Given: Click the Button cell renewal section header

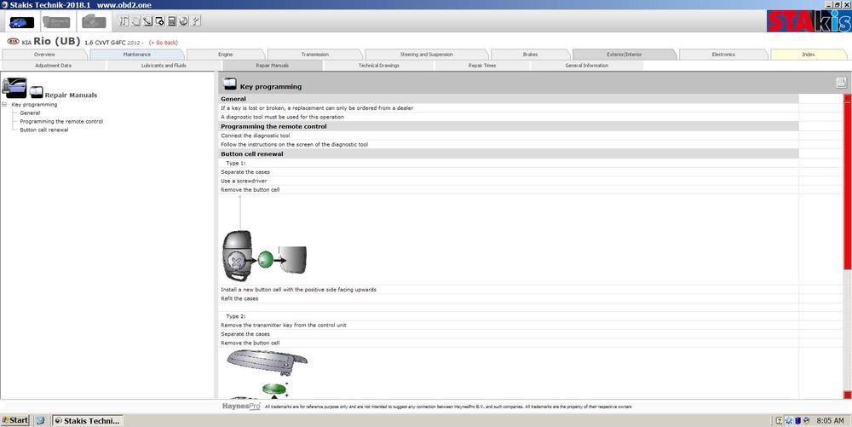Looking at the screenshot, I should (x=509, y=153).
